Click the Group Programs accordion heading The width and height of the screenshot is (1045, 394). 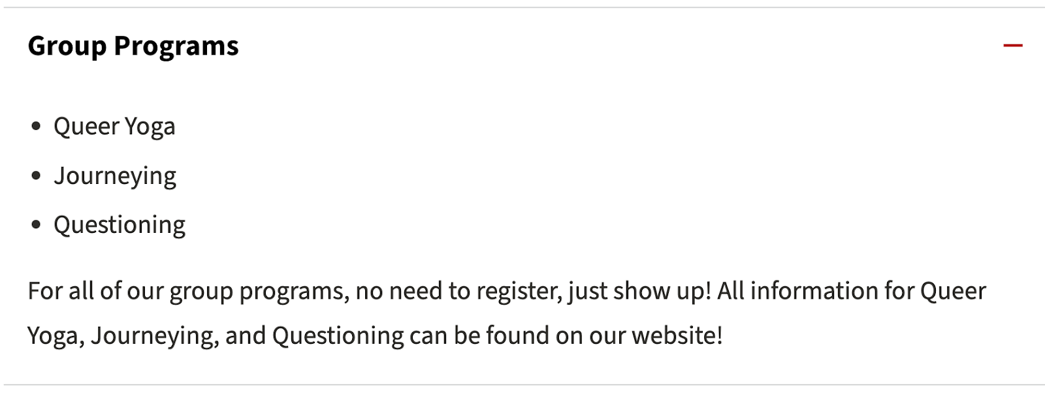point(133,46)
